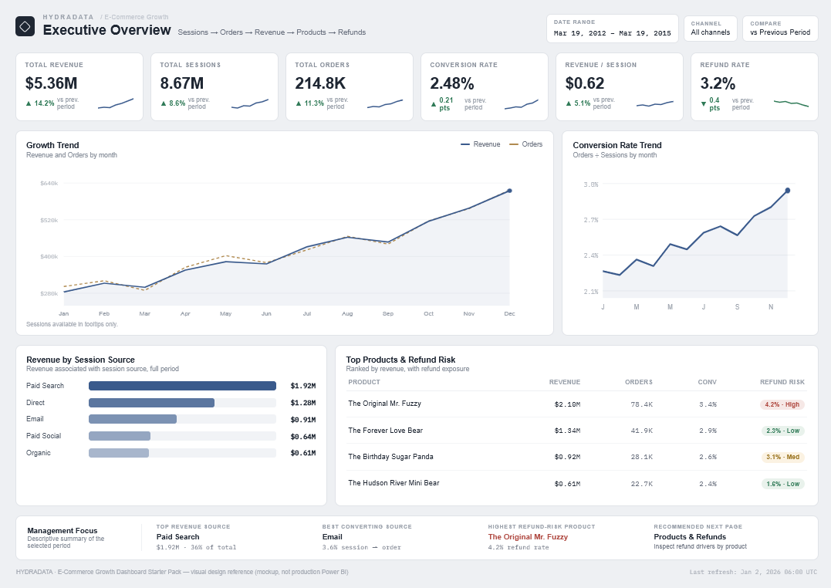Select the Revenue / Session $0.62 value
Viewport: 831px width, 588px height.
pos(585,83)
